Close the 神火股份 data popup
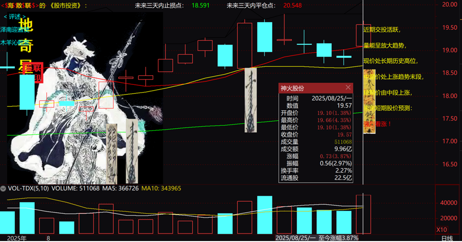This screenshot has height=242, width=462. [x=348, y=87]
